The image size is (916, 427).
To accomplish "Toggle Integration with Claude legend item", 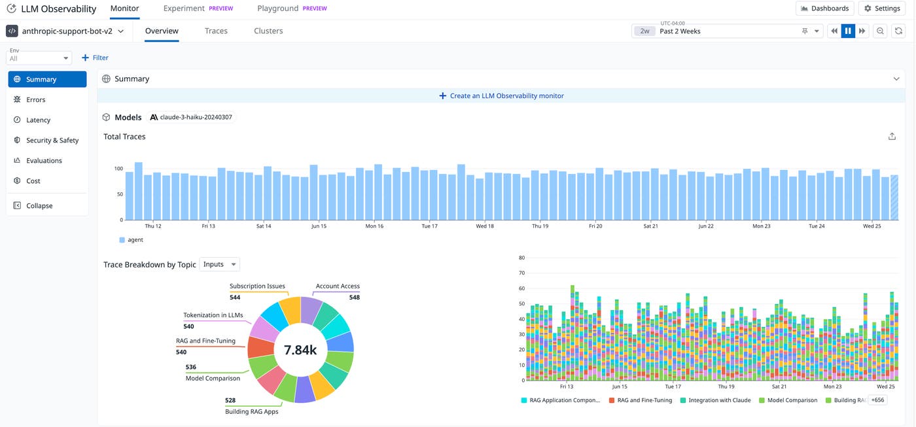I will click(x=716, y=400).
